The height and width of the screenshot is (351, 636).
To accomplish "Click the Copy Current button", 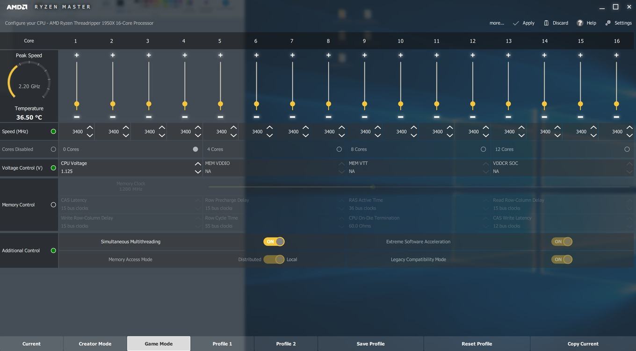I will 583,344.
